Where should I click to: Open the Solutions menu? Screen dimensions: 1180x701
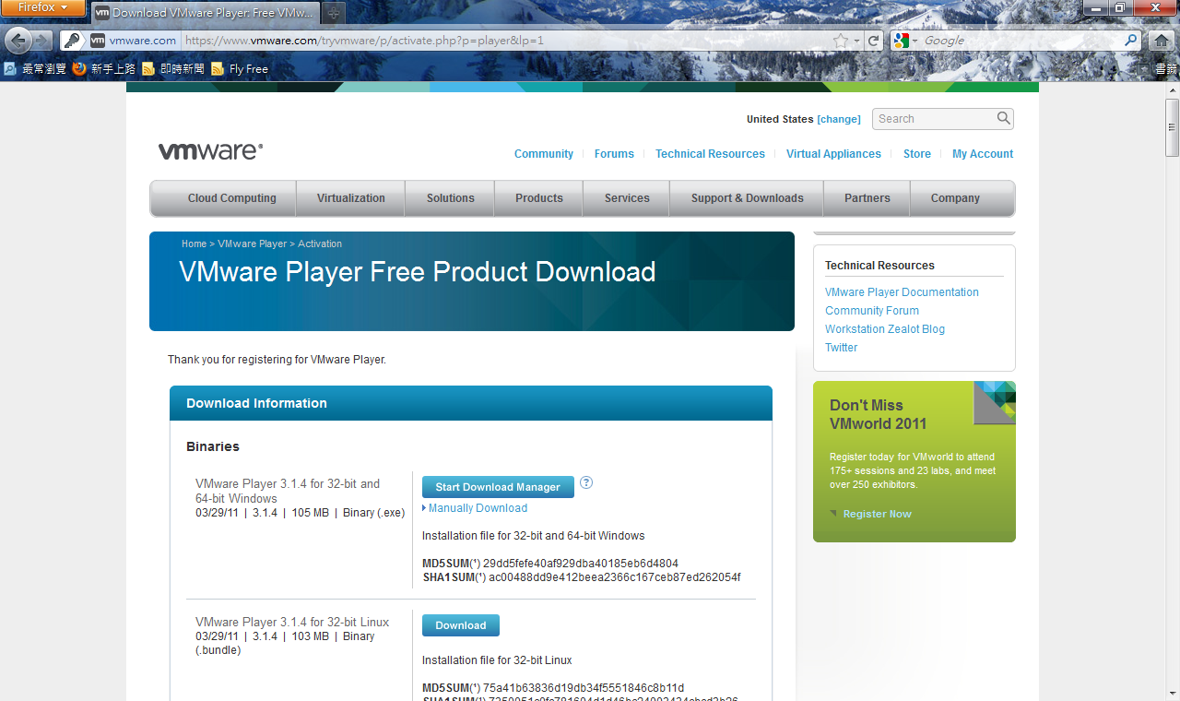pos(451,198)
